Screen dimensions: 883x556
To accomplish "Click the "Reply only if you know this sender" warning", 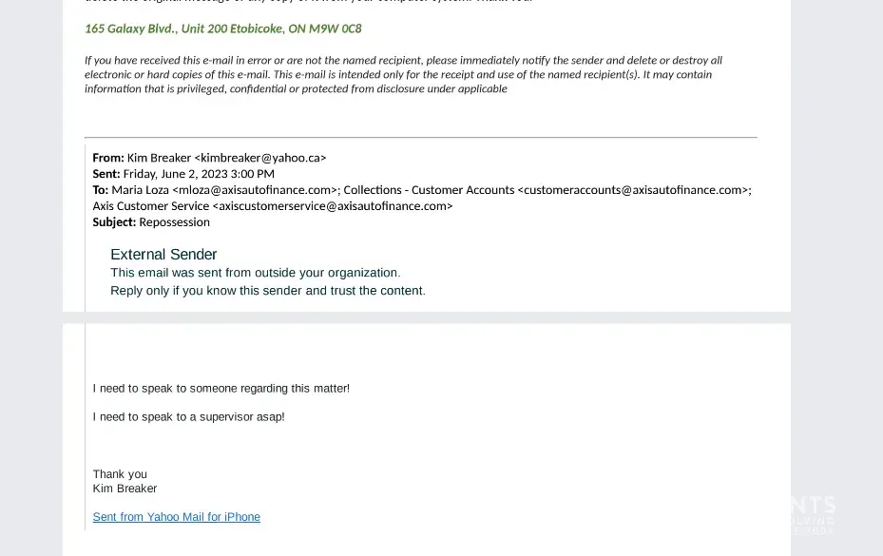I will [267, 291].
